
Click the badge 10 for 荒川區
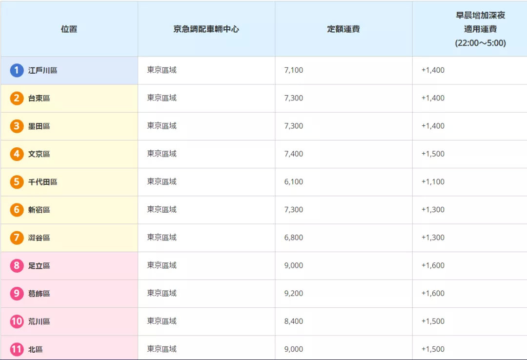[16, 321]
